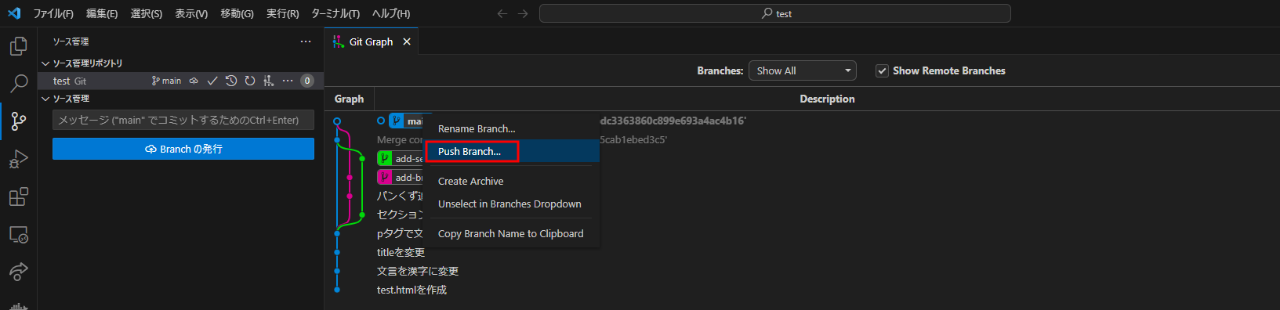This screenshot has height=310, width=1280.
Task: Open the test repository more actions ellipsis
Action: tap(288, 81)
